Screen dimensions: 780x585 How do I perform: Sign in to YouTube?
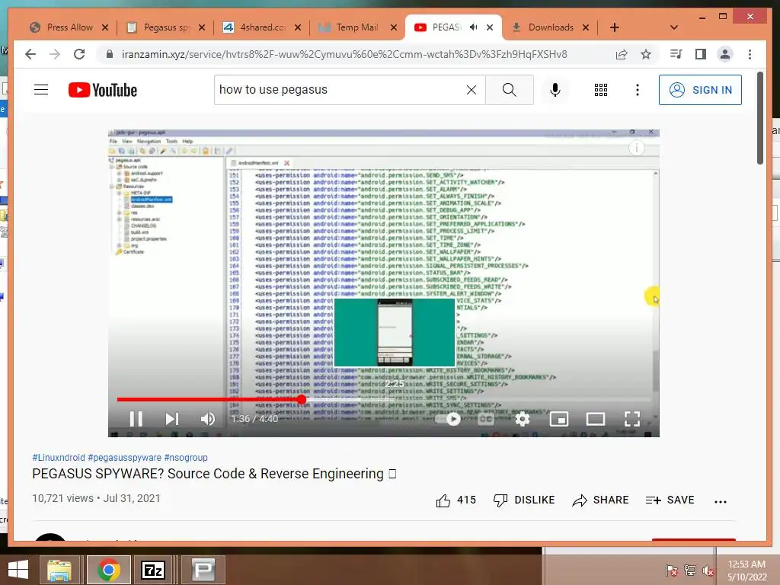[x=700, y=90]
